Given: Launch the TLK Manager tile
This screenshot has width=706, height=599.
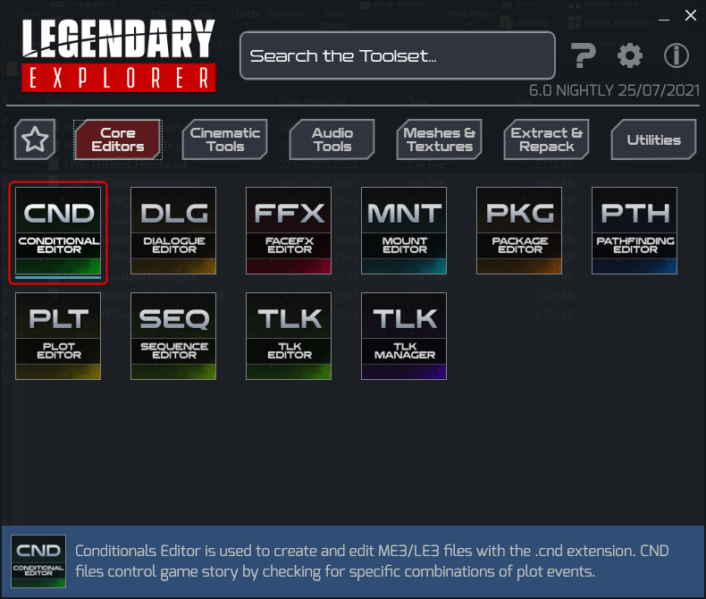Looking at the screenshot, I should (404, 336).
